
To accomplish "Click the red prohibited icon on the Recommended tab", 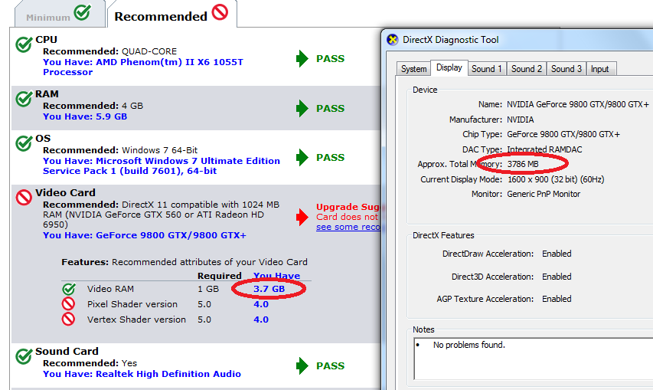I will (220, 12).
